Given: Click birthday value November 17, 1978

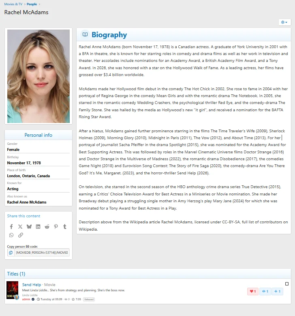Looking at the screenshot, I should coord(24,163).
